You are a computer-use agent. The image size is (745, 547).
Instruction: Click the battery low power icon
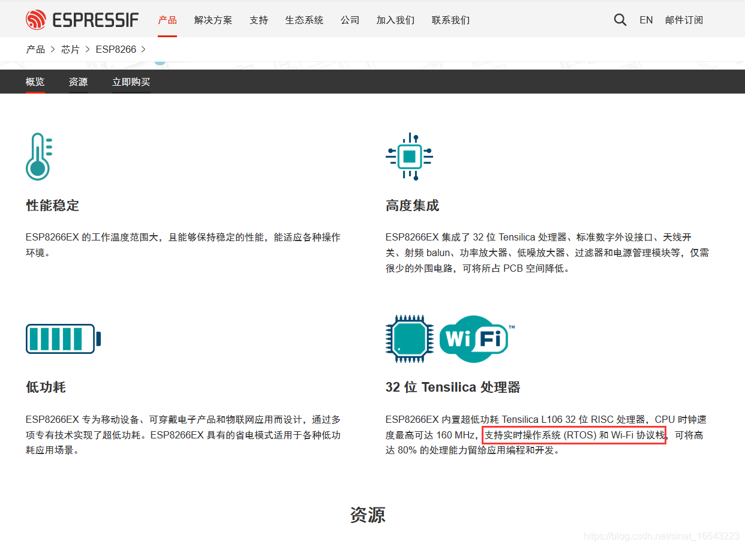[63, 339]
